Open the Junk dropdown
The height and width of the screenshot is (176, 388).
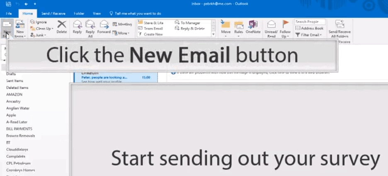coord(38,35)
